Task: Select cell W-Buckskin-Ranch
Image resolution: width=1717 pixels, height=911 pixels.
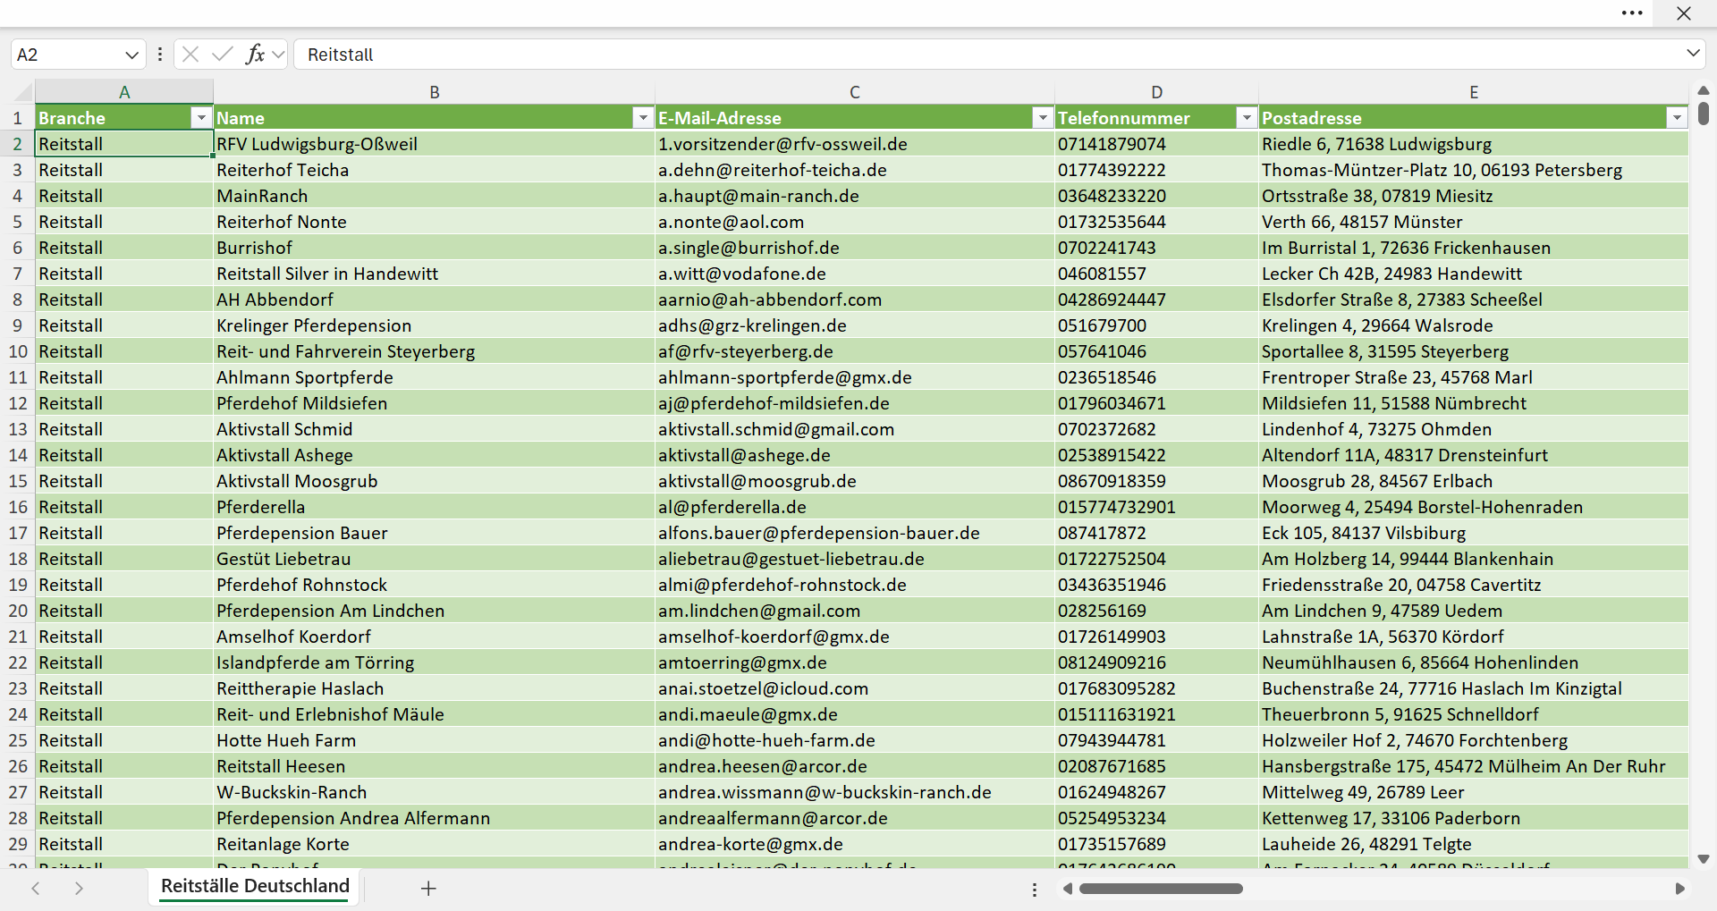Action: coord(435,792)
